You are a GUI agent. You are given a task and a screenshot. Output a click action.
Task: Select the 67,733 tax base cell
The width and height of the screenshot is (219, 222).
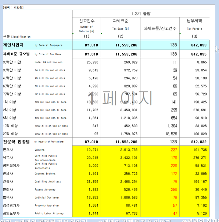131,213
